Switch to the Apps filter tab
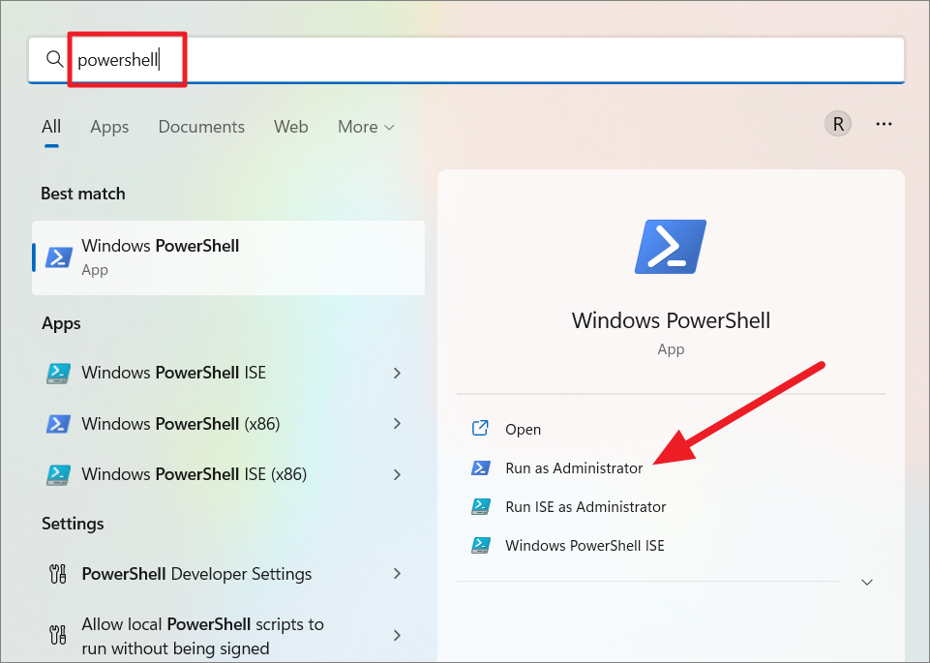 pos(109,127)
